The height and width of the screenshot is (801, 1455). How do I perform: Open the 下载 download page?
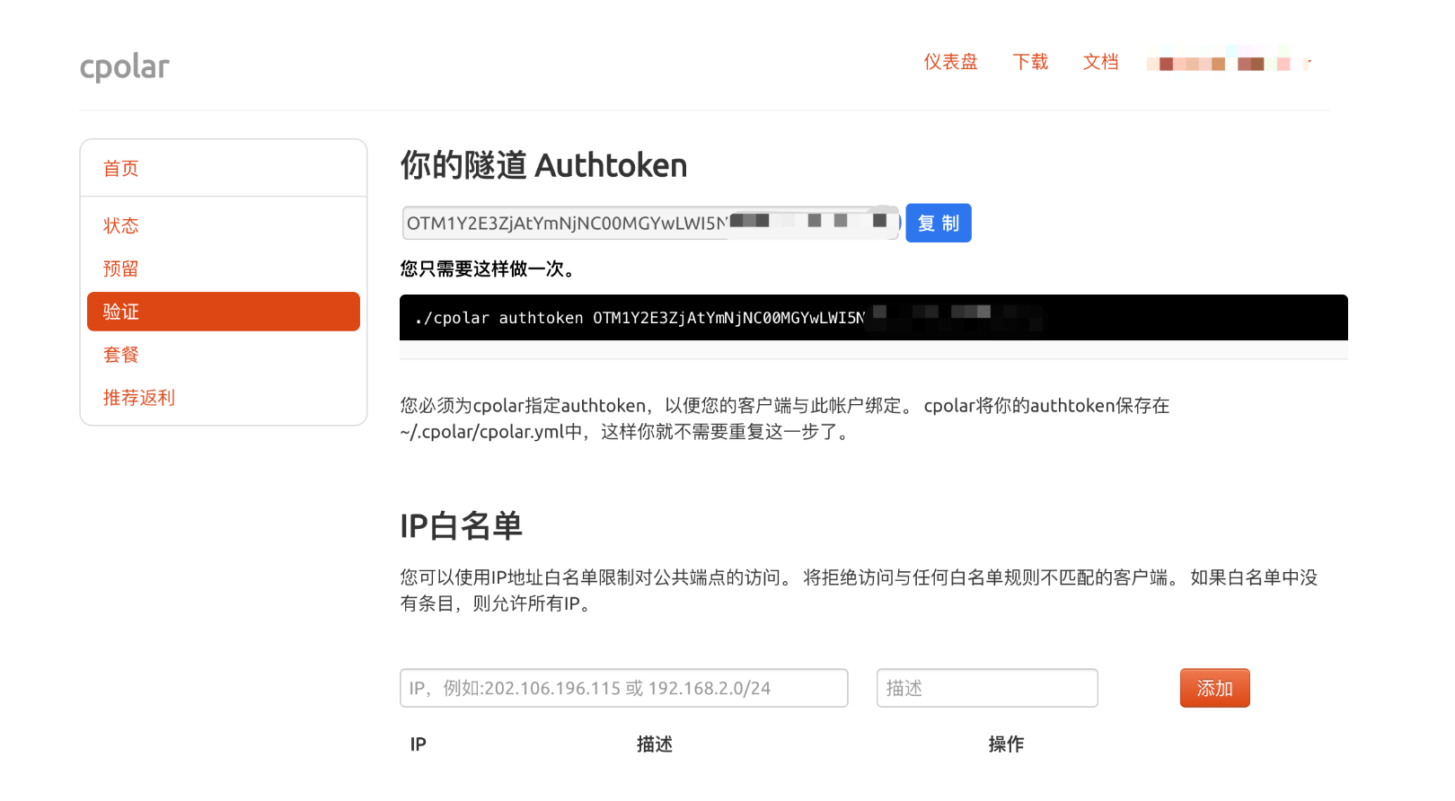point(1030,62)
